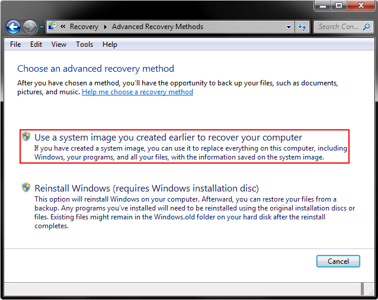Open the File menu
The width and height of the screenshot is (378, 300).
(15, 44)
